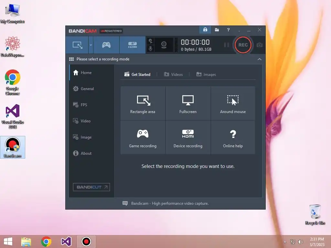Take a screenshot with the camera icon
The height and width of the screenshot is (248, 331).
(260, 45)
